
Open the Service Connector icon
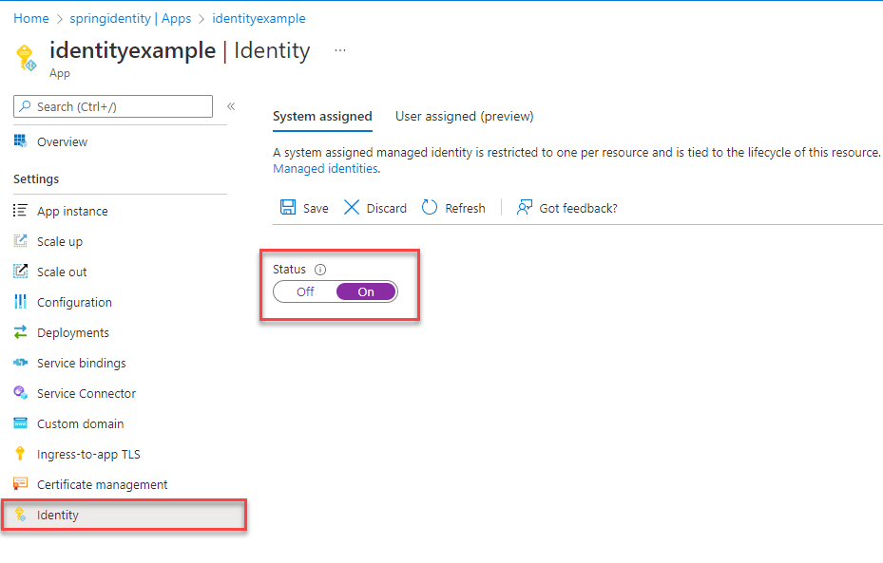[x=21, y=393]
